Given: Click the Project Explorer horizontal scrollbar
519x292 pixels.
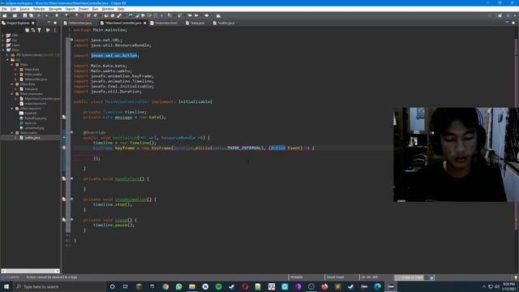Looking at the screenshot, I should (x=30, y=271).
